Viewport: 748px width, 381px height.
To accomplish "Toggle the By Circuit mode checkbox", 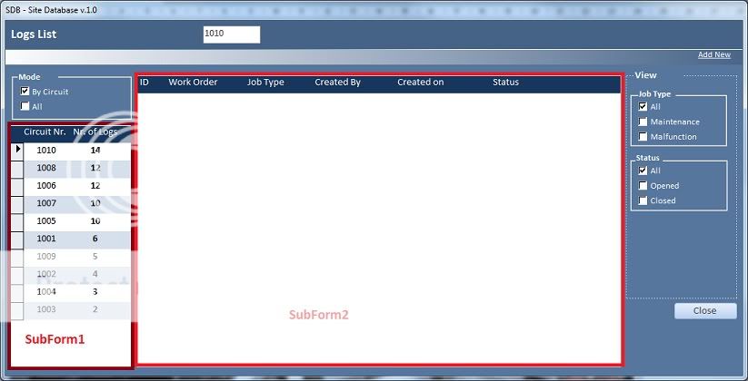I will point(25,92).
